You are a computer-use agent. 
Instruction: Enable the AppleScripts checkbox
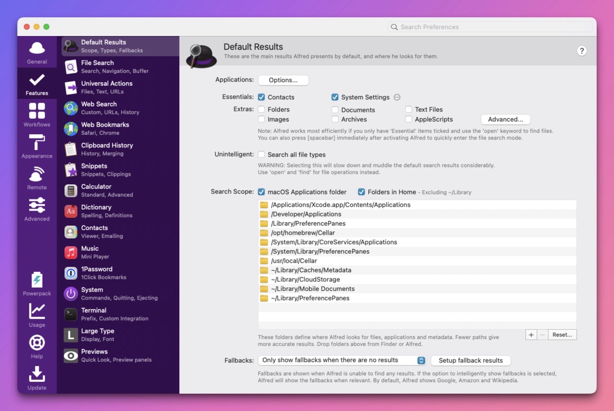tap(409, 119)
